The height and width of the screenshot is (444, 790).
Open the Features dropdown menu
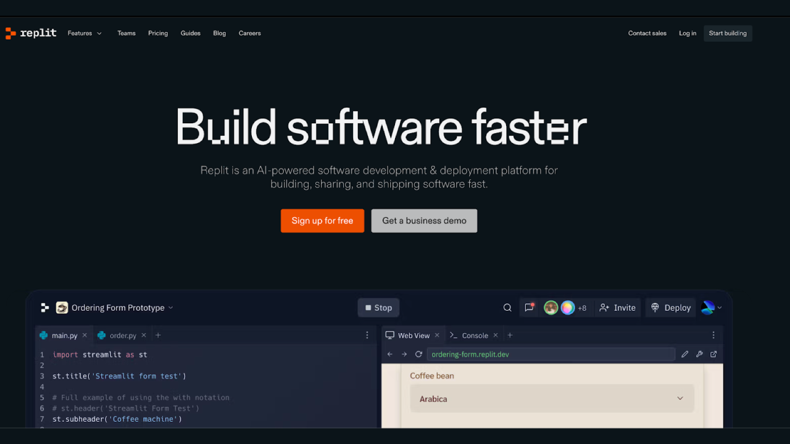(x=85, y=33)
